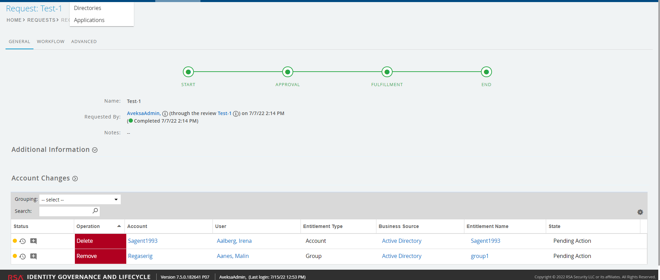The image size is (660, 280).
Task: Click the Search input field
Action: [66, 211]
